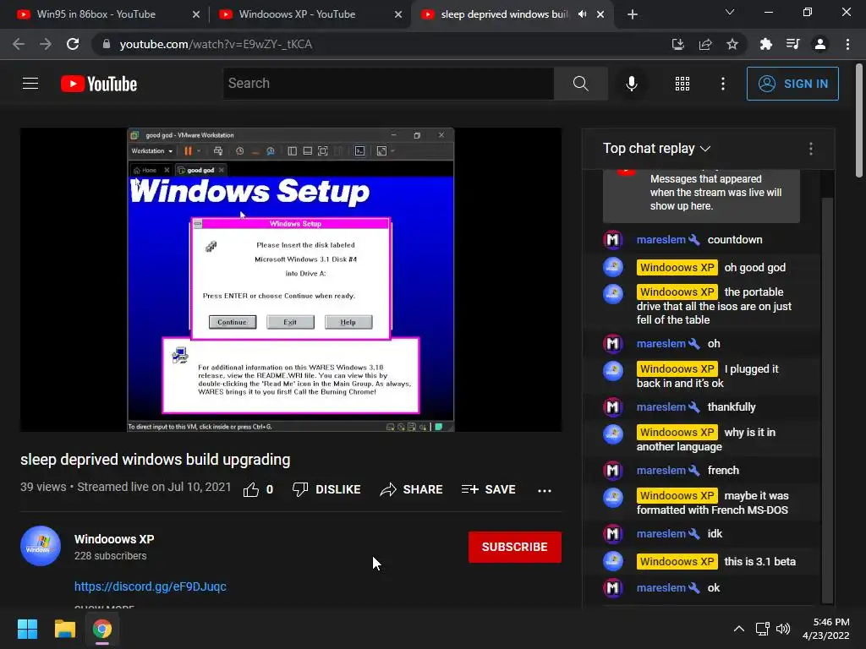Image resolution: width=866 pixels, height=649 pixels.
Task: Open the volume tray icon
Action: (782, 629)
